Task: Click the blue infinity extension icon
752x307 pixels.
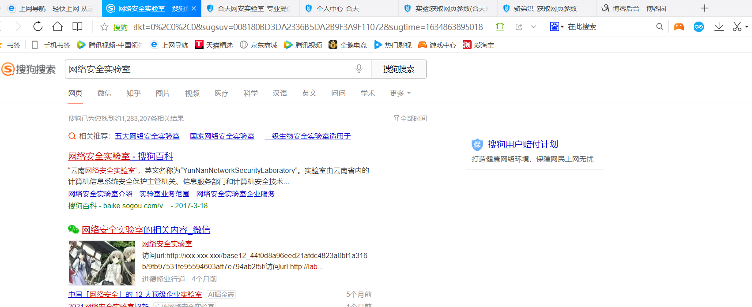Action: (699, 27)
